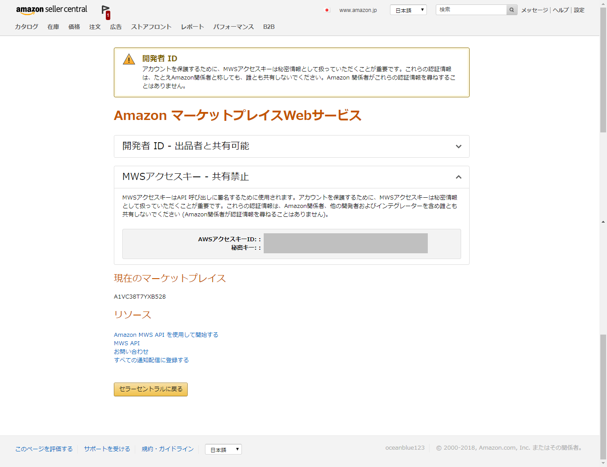
Task: Open the カタログ menu
Action: pyautogui.click(x=27, y=27)
